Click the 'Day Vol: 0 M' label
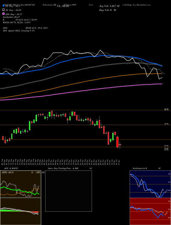The image size is (171, 225). coord(107,10)
